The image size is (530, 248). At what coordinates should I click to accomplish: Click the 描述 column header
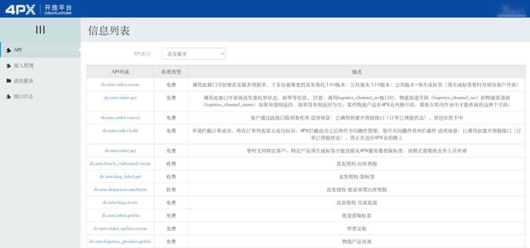pos(357,72)
